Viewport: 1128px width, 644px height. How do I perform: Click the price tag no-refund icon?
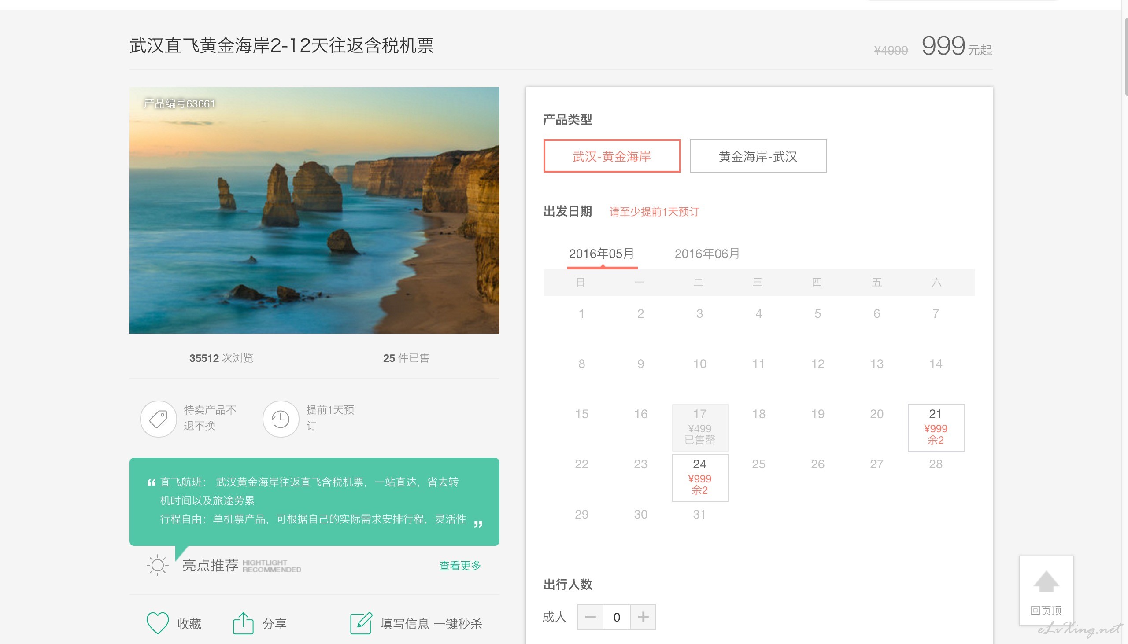click(159, 419)
